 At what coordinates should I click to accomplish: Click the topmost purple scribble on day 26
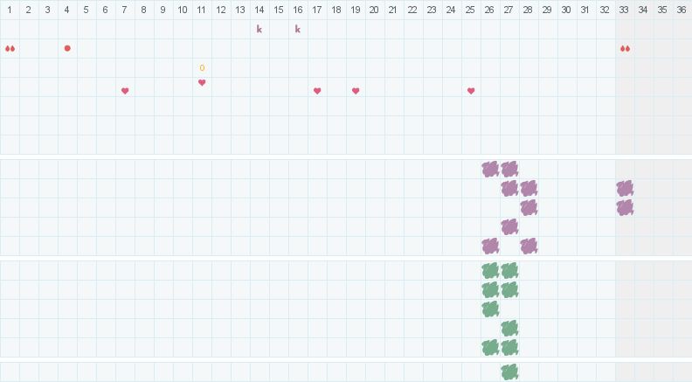[490, 169]
